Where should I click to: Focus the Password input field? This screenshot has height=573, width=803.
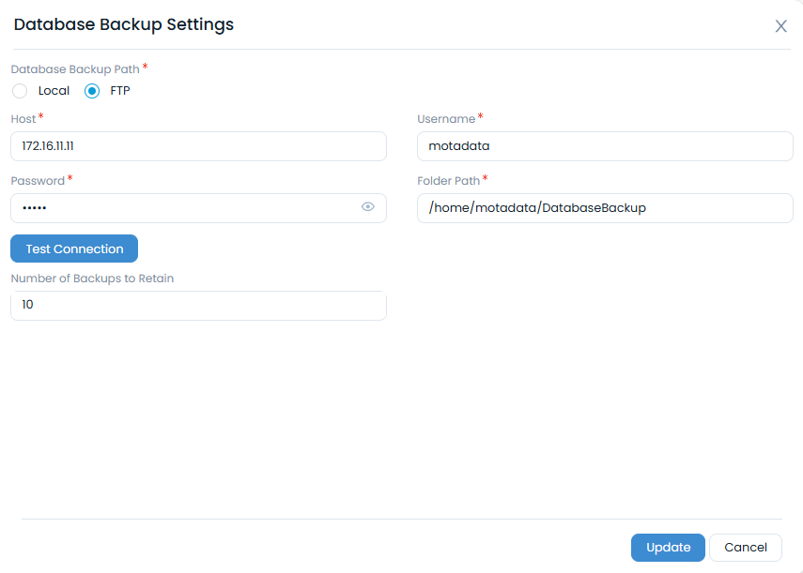[183, 208]
